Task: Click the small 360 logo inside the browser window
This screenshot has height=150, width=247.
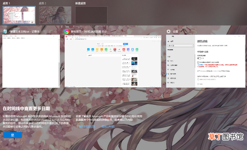Action: (66, 37)
